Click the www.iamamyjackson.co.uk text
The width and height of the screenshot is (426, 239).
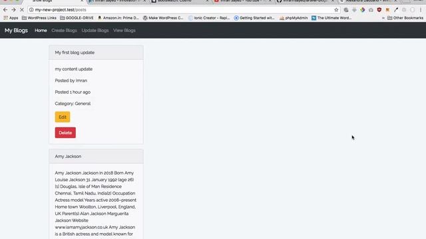(x=81, y=227)
